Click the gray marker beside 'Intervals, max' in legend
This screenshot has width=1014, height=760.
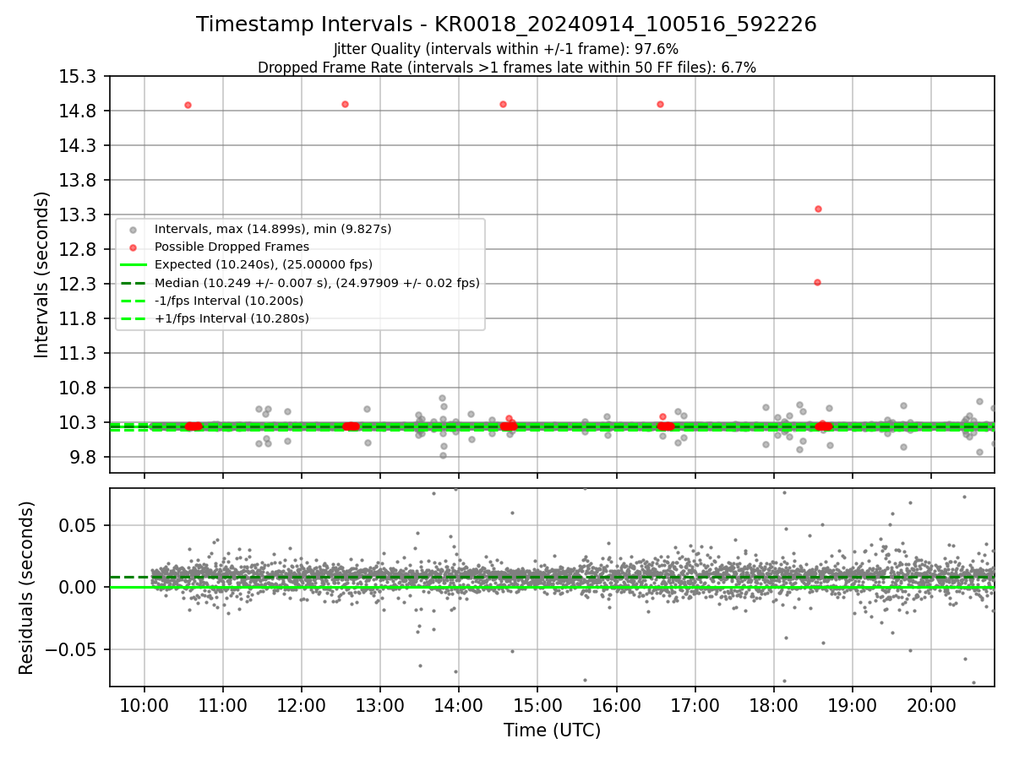pos(133,230)
